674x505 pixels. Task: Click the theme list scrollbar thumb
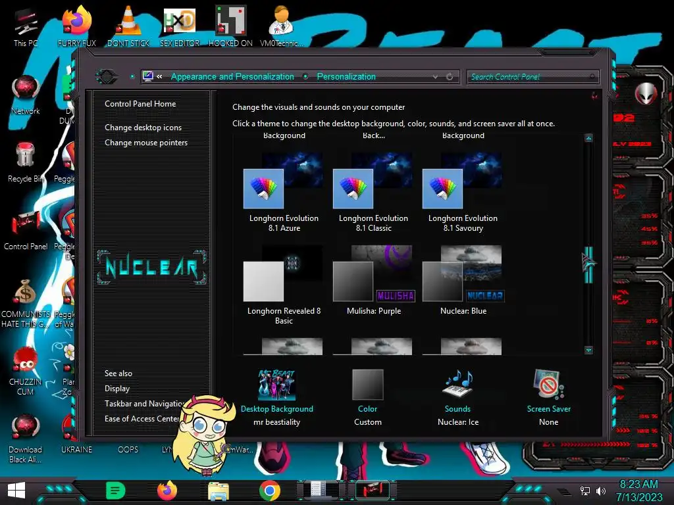coord(588,264)
